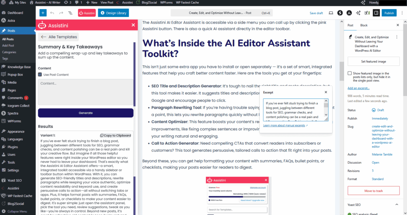Open the device preview laptop icon
407x215 pixels.
tap(331, 13)
